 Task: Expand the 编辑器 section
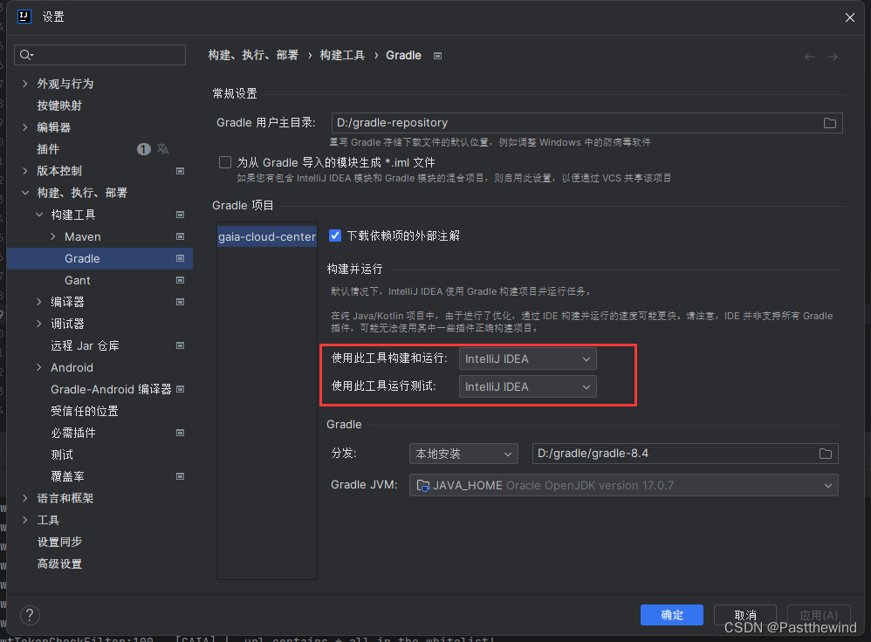click(25, 127)
